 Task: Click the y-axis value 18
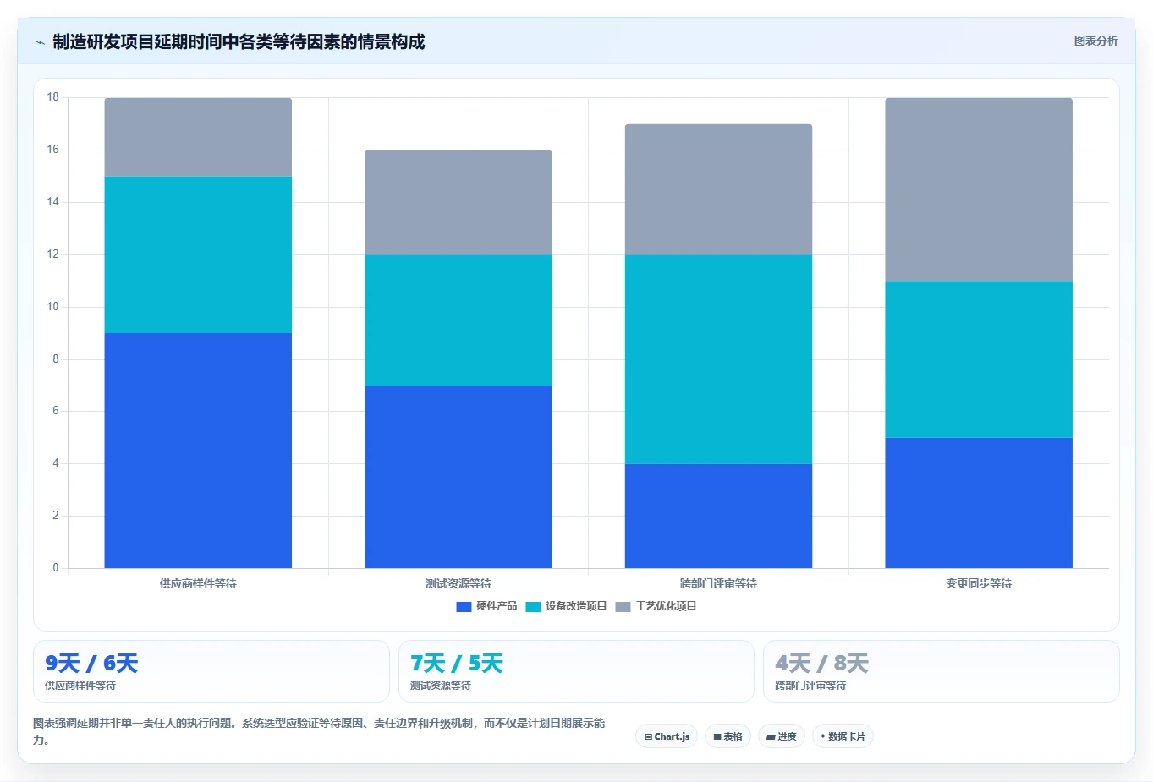tap(52, 97)
